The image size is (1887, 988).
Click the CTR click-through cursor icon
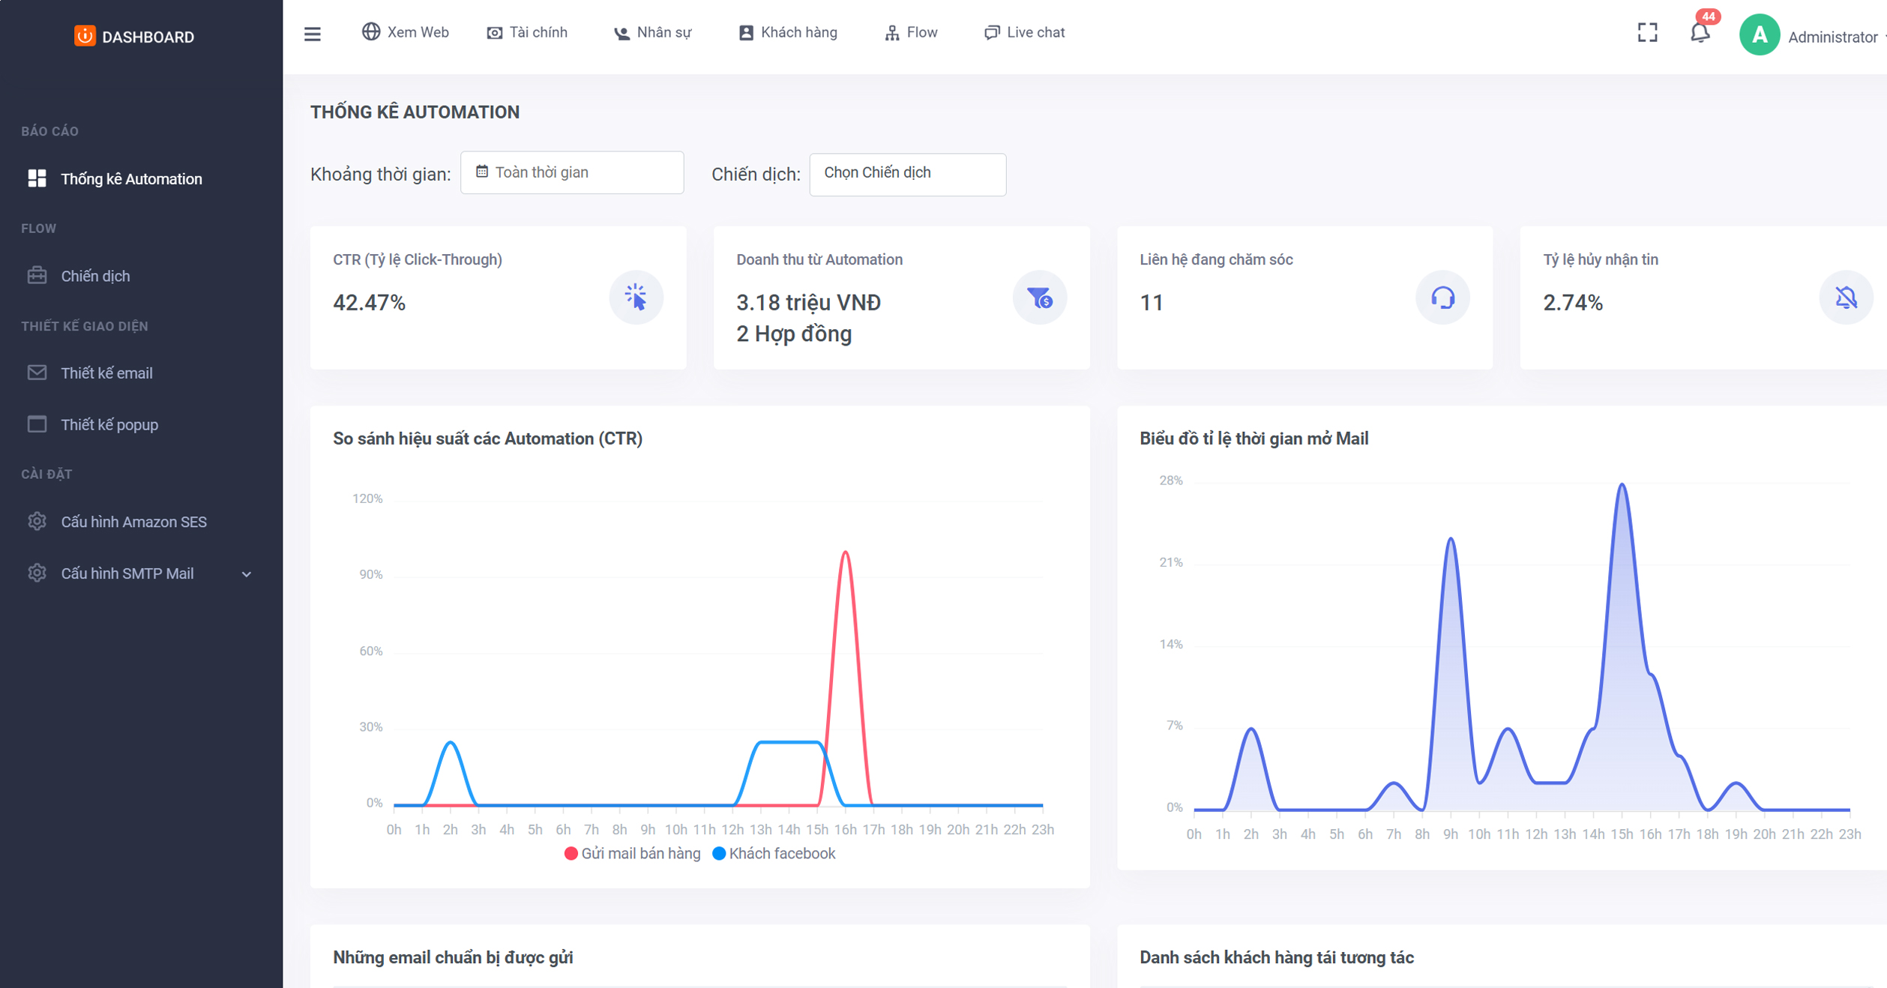coord(636,298)
